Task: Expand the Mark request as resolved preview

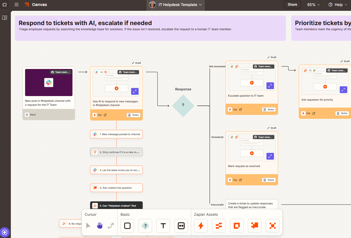Action: click(270, 156)
